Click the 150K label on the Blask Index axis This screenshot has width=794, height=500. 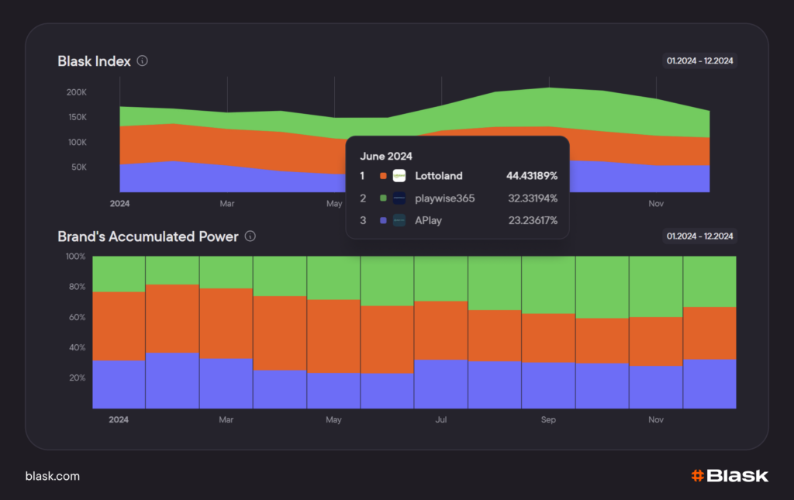[77, 117]
